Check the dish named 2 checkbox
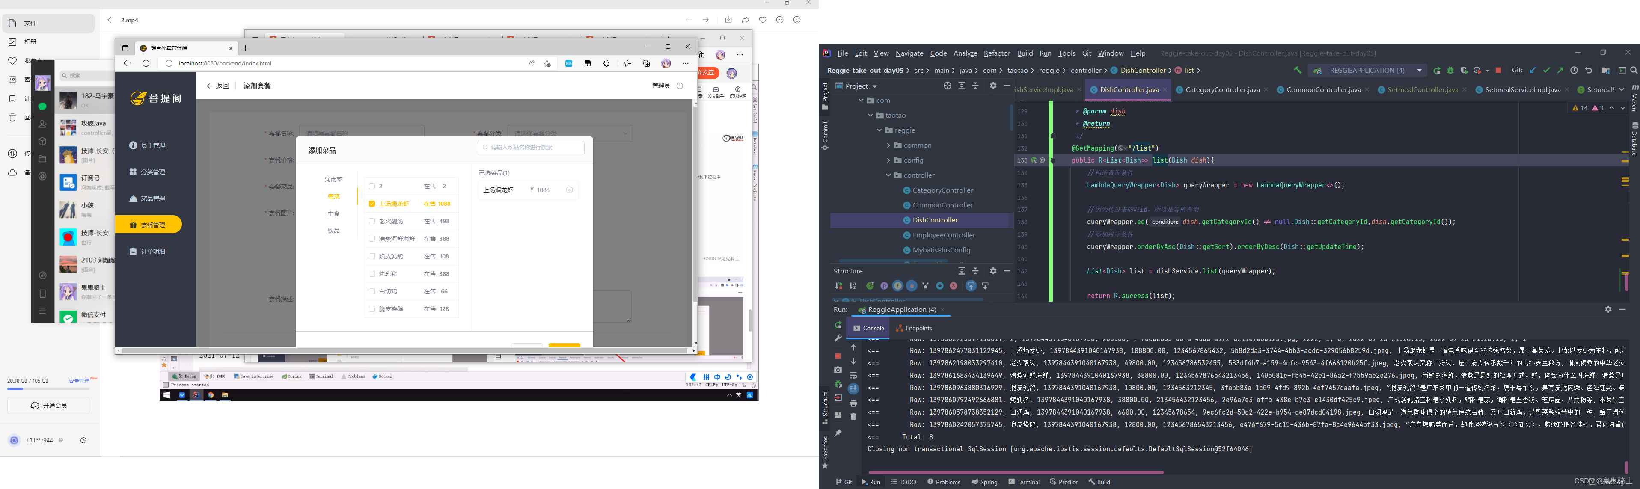Image resolution: width=1640 pixels, height=489 pixels. tap(372, 187)
